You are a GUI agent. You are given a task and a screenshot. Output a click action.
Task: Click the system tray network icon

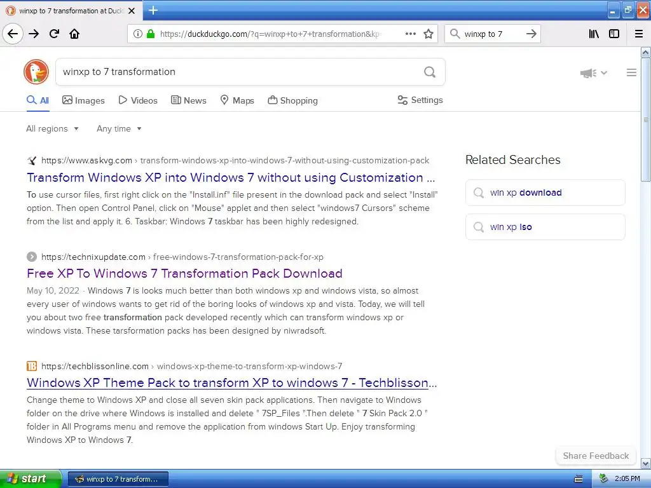[x=603, y=479]
